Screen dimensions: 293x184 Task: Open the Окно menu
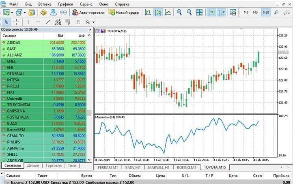[104, 4]
